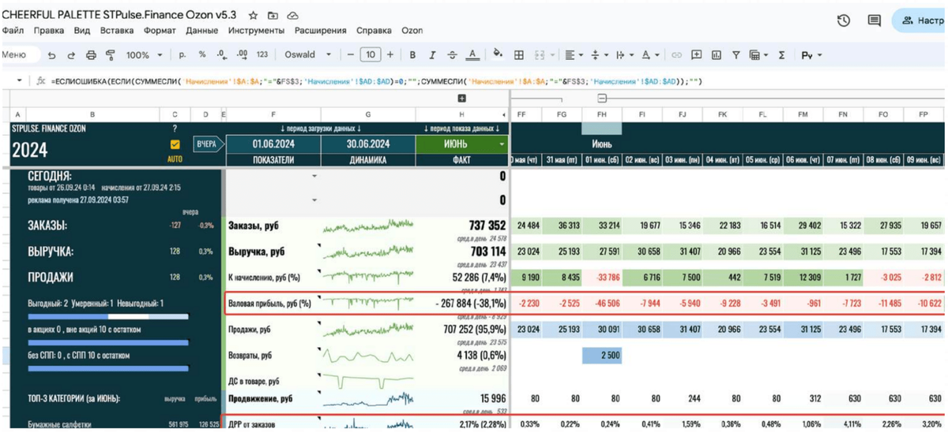948x433 pixels.
Task: Apply bold formatting
Action: coord(412,55)
